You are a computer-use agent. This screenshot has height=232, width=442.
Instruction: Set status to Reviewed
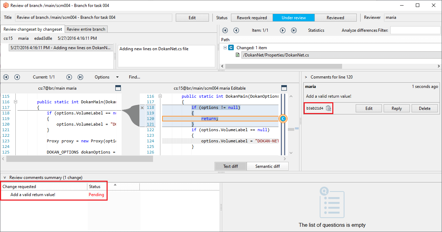[335, 18]
